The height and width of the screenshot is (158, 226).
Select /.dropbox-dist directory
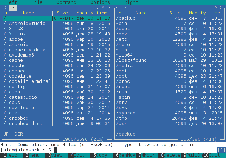57,124
